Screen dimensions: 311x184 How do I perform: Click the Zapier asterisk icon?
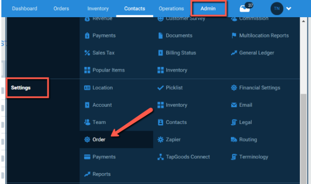point(160,139)
